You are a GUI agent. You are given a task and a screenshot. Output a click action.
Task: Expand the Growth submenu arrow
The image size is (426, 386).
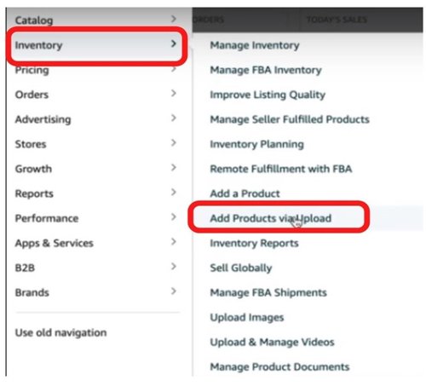pyautogui.click(x=174, y=168)
